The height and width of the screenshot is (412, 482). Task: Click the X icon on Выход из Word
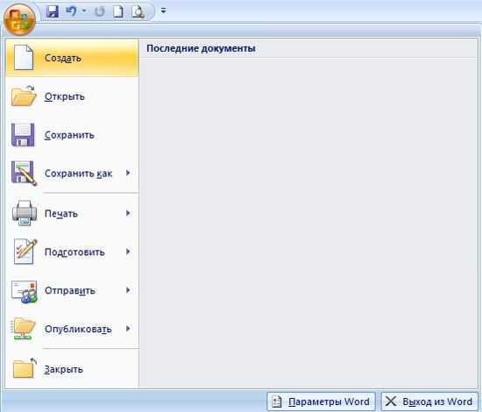[391, 401]
